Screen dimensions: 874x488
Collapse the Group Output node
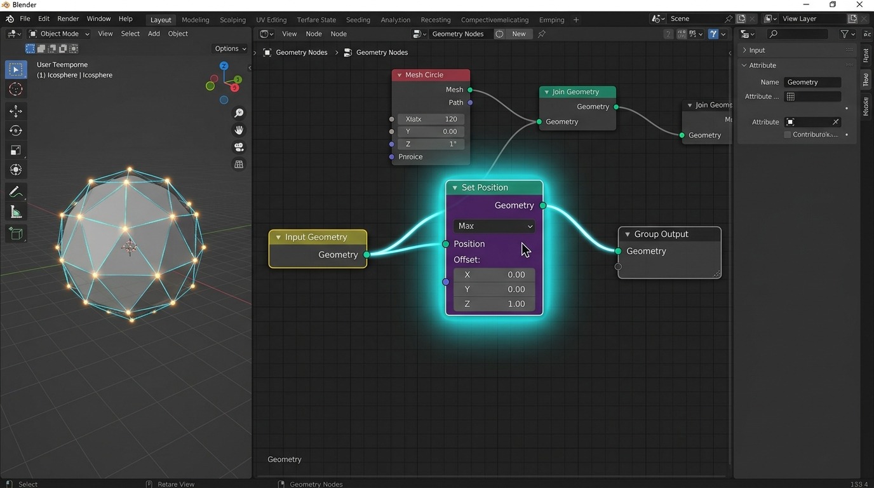[x=628, y=234]
